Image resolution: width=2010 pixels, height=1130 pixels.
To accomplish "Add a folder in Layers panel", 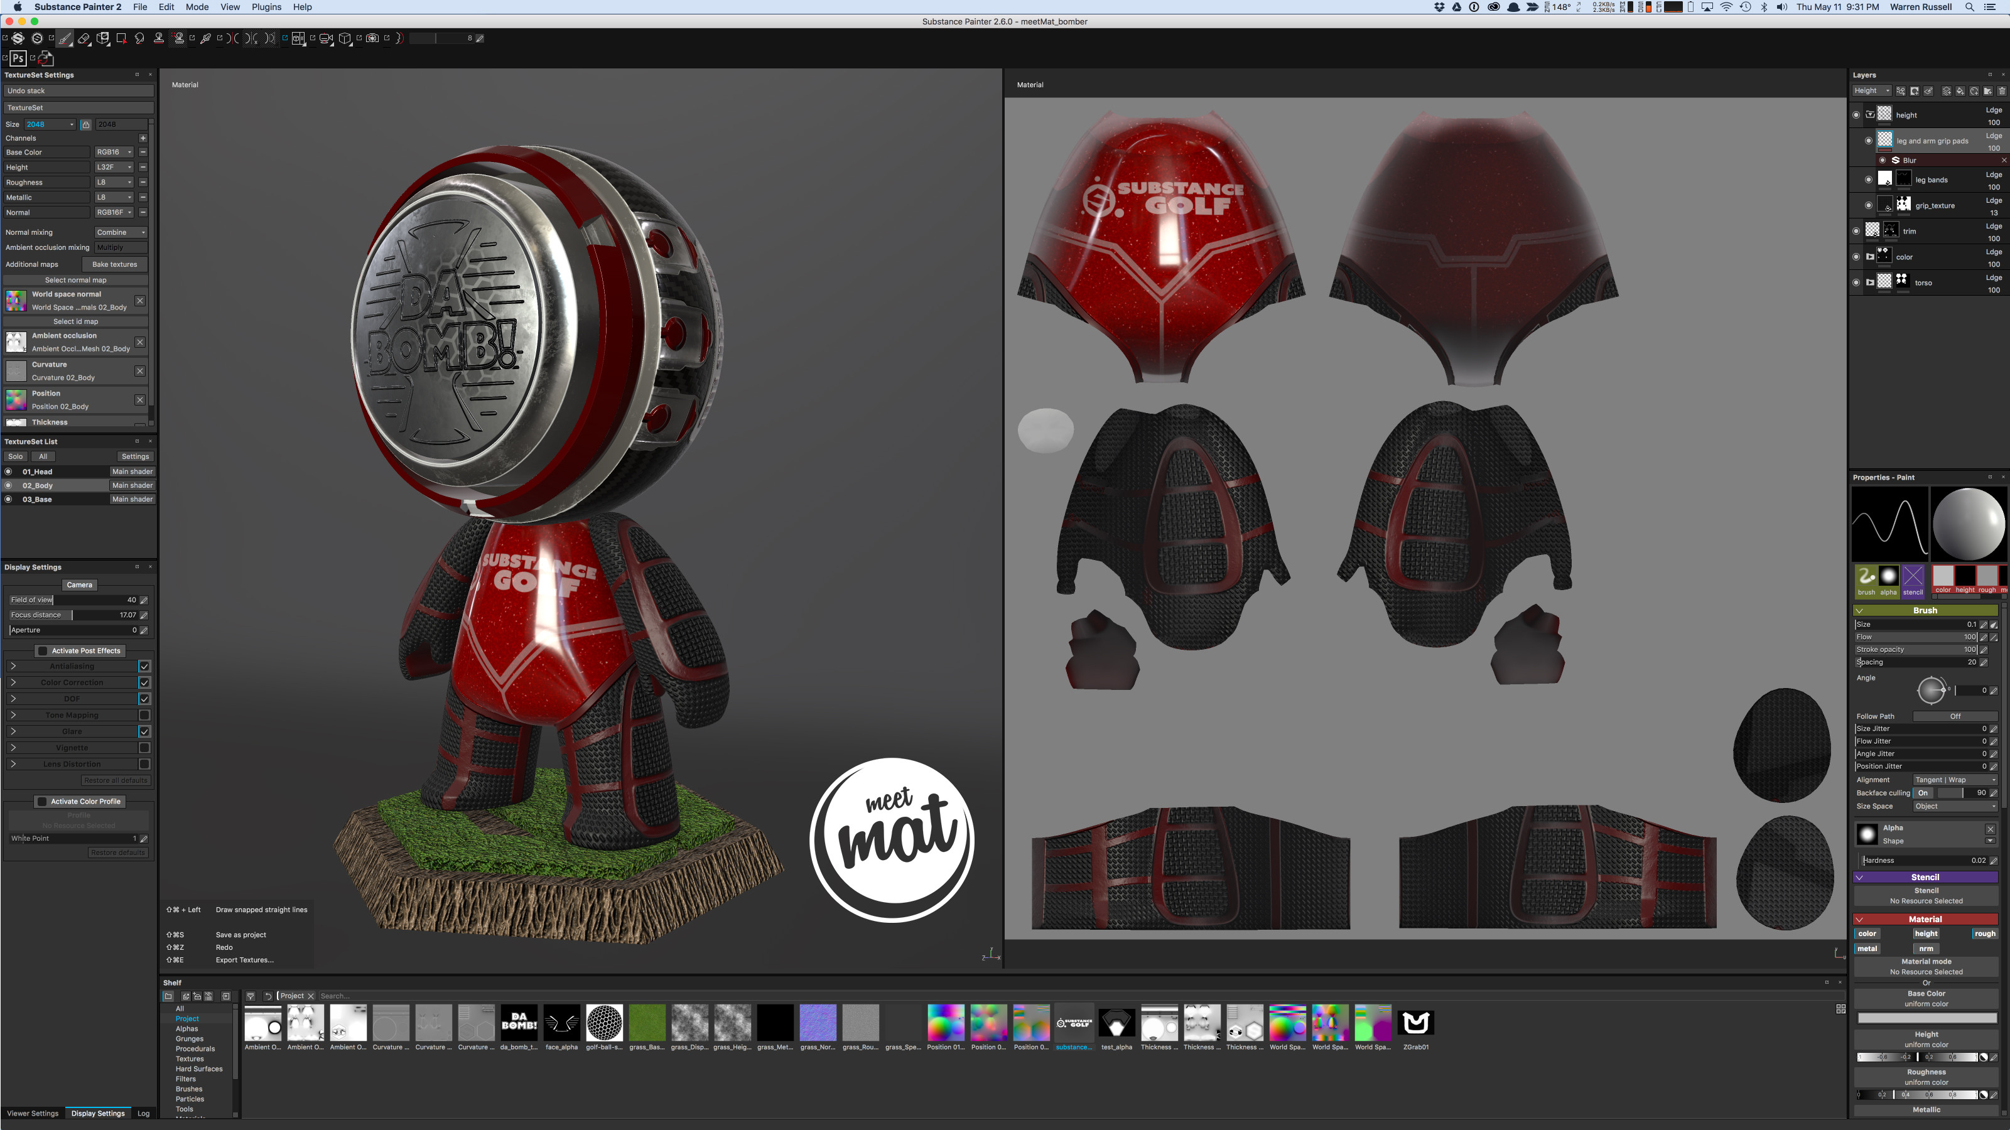I will (1987, 91).
